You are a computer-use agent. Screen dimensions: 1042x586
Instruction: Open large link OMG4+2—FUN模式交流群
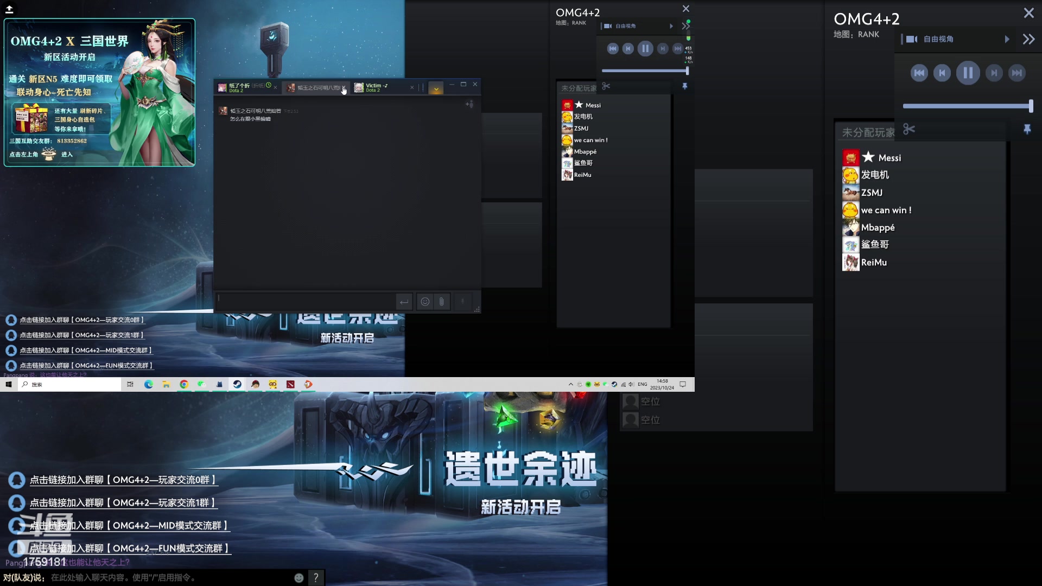click(130, 548)
